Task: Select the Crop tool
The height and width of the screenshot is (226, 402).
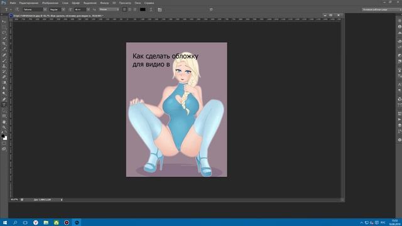Action: [x=4, y=44]
